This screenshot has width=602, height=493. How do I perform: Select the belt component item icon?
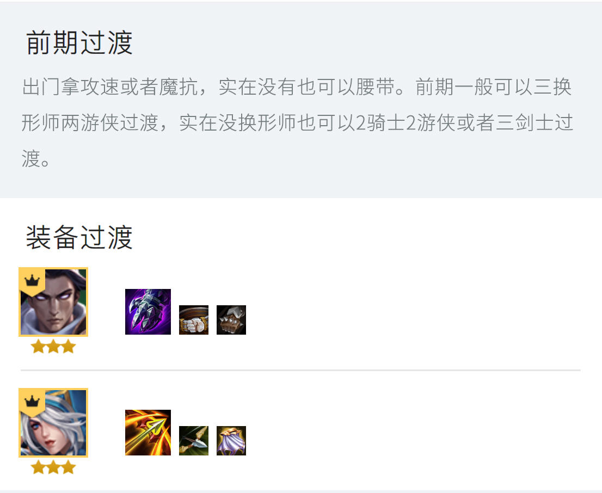(194, 320)
